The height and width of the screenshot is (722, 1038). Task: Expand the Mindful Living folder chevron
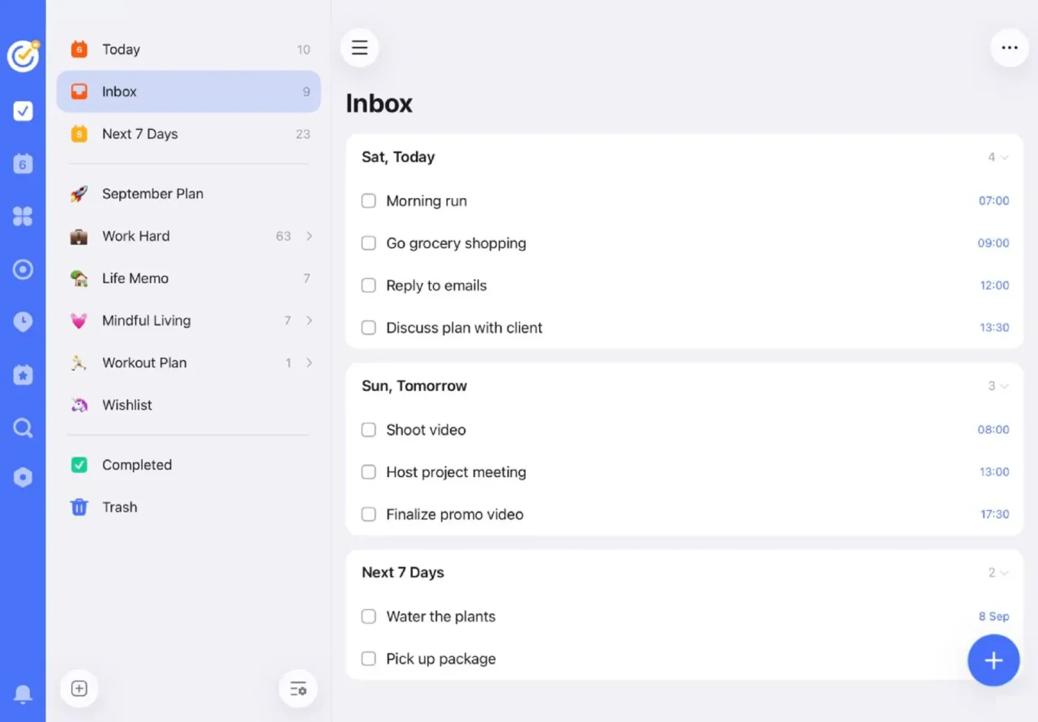[309, 320]
